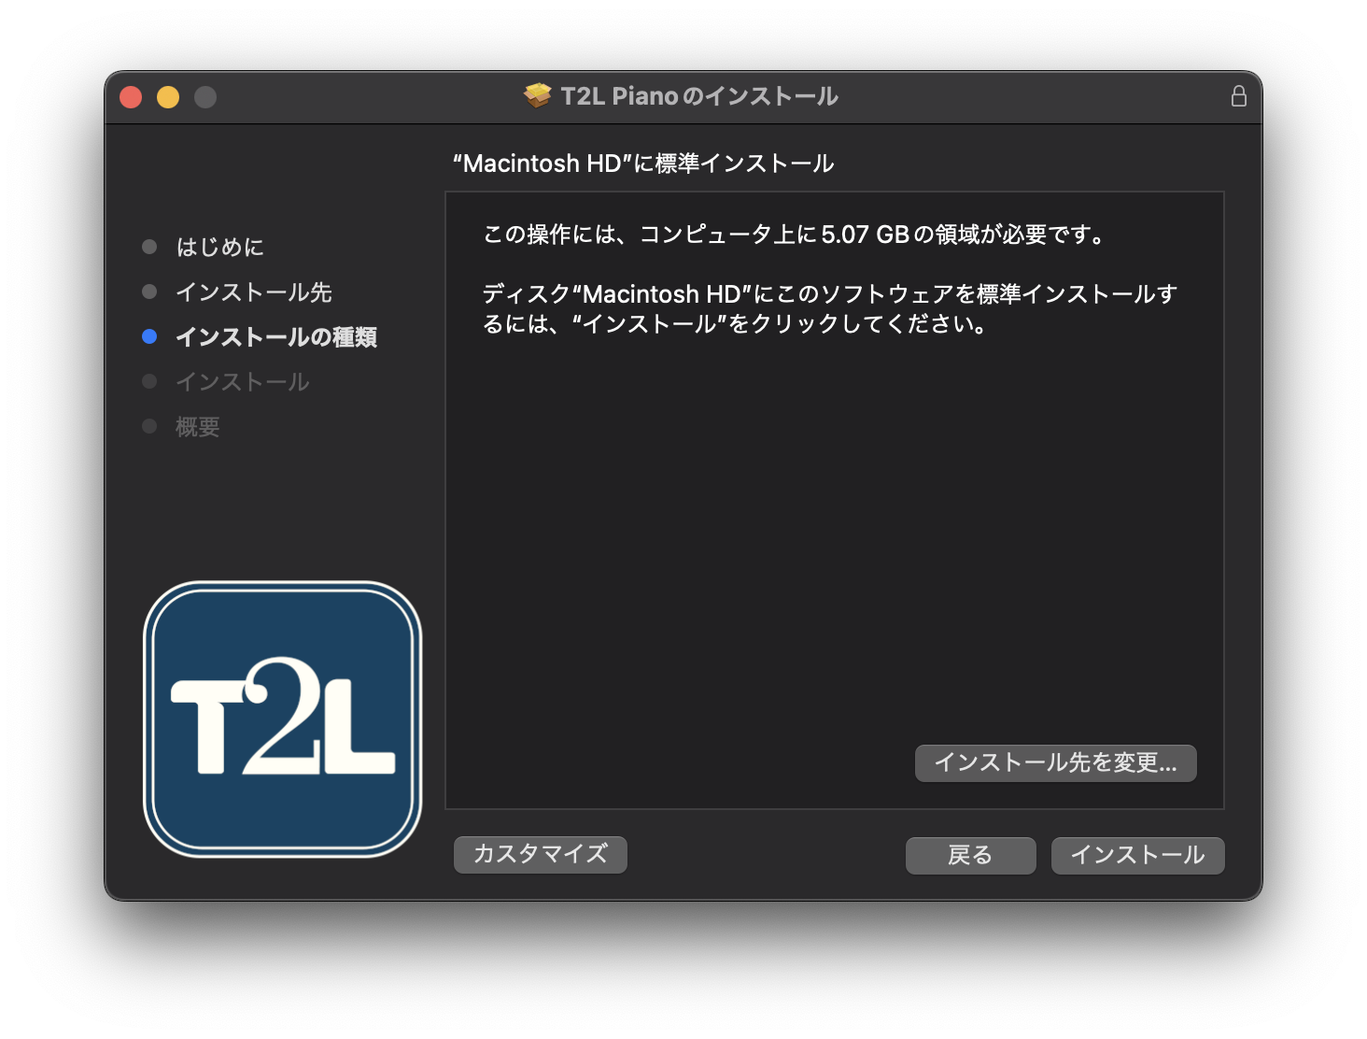Image resolution: width=1367 pixels, height=1039 pixels.
Task: Open the カスタマイズ options
Action: click(540, 854)
